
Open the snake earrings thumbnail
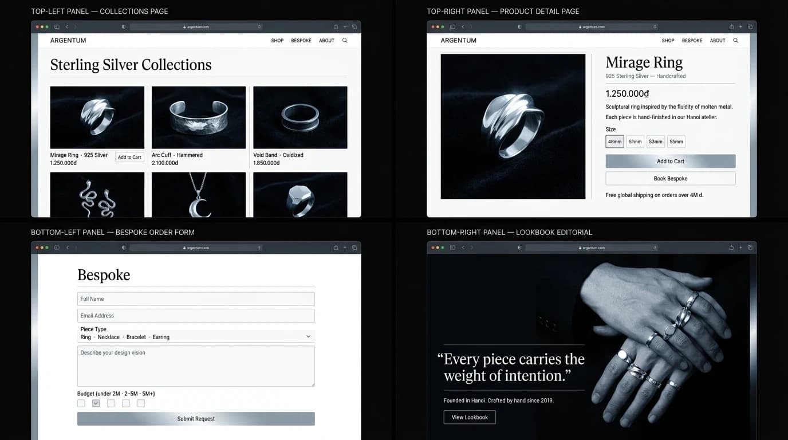tap(97, 195)
